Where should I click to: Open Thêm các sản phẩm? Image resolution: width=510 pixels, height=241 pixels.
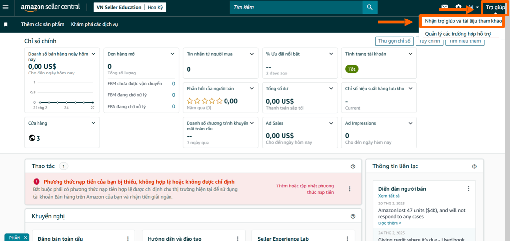pos(42,24)
